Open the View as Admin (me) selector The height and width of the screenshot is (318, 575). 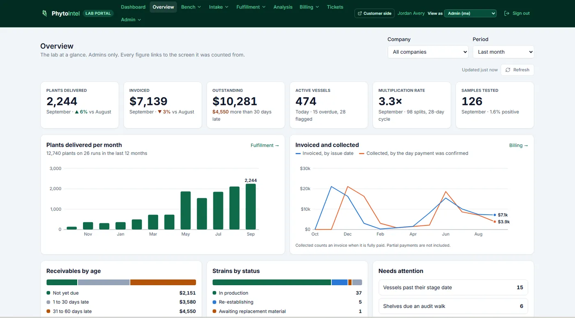[470, 14]
